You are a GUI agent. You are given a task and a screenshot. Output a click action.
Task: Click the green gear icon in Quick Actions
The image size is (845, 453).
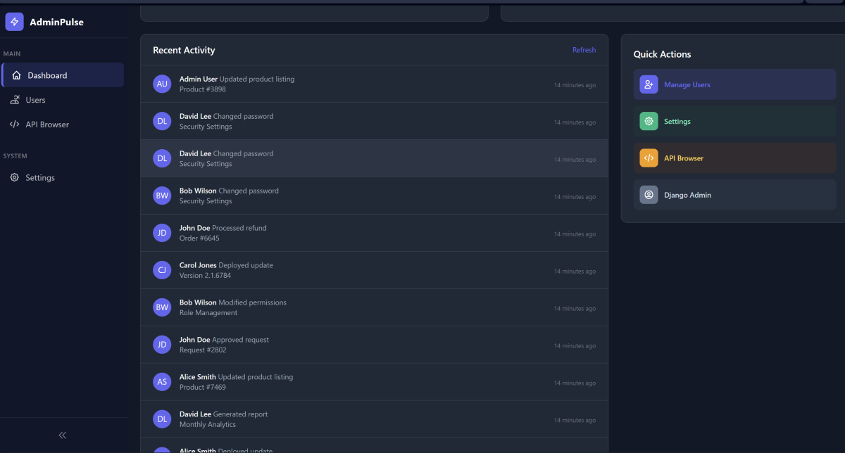648,121
